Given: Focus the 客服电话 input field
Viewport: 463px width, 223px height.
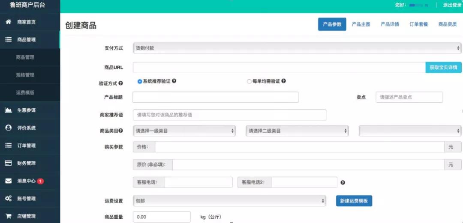Looking at the screenshot, I should click(x=198, y=182).
